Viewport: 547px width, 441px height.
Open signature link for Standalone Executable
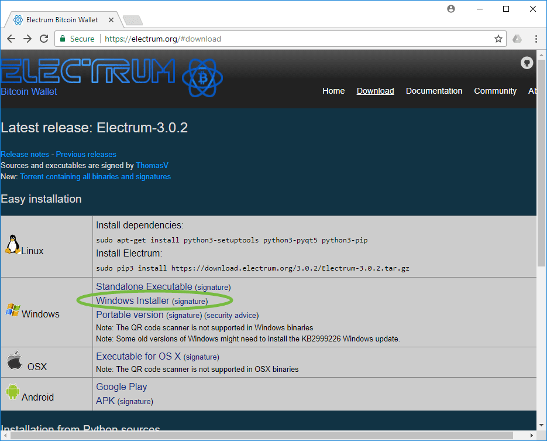pos(213,288)
